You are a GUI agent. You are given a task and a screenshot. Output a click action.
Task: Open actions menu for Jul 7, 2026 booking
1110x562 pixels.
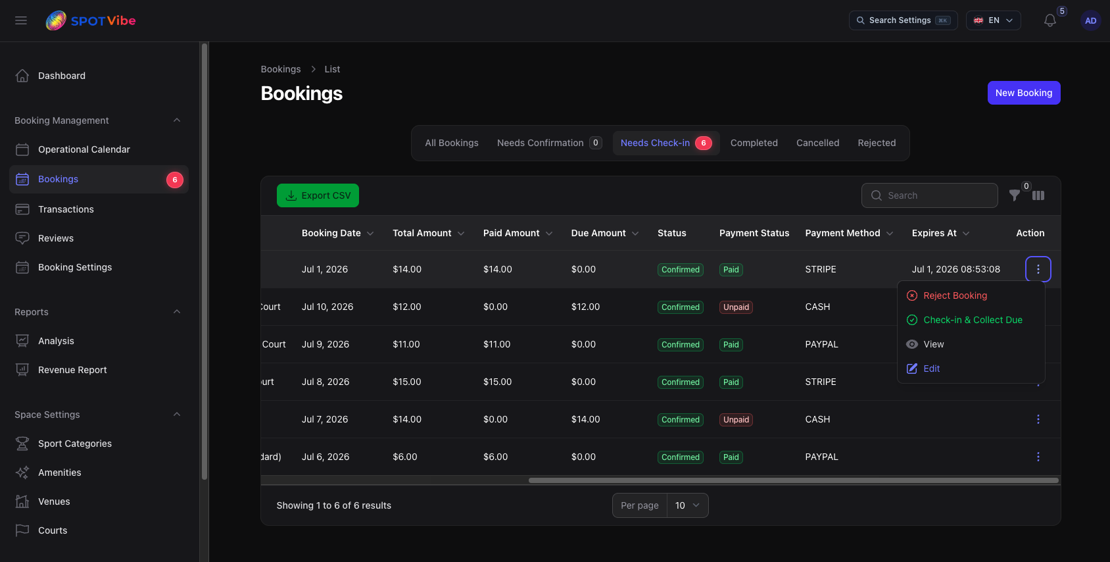coord(1038,419)
